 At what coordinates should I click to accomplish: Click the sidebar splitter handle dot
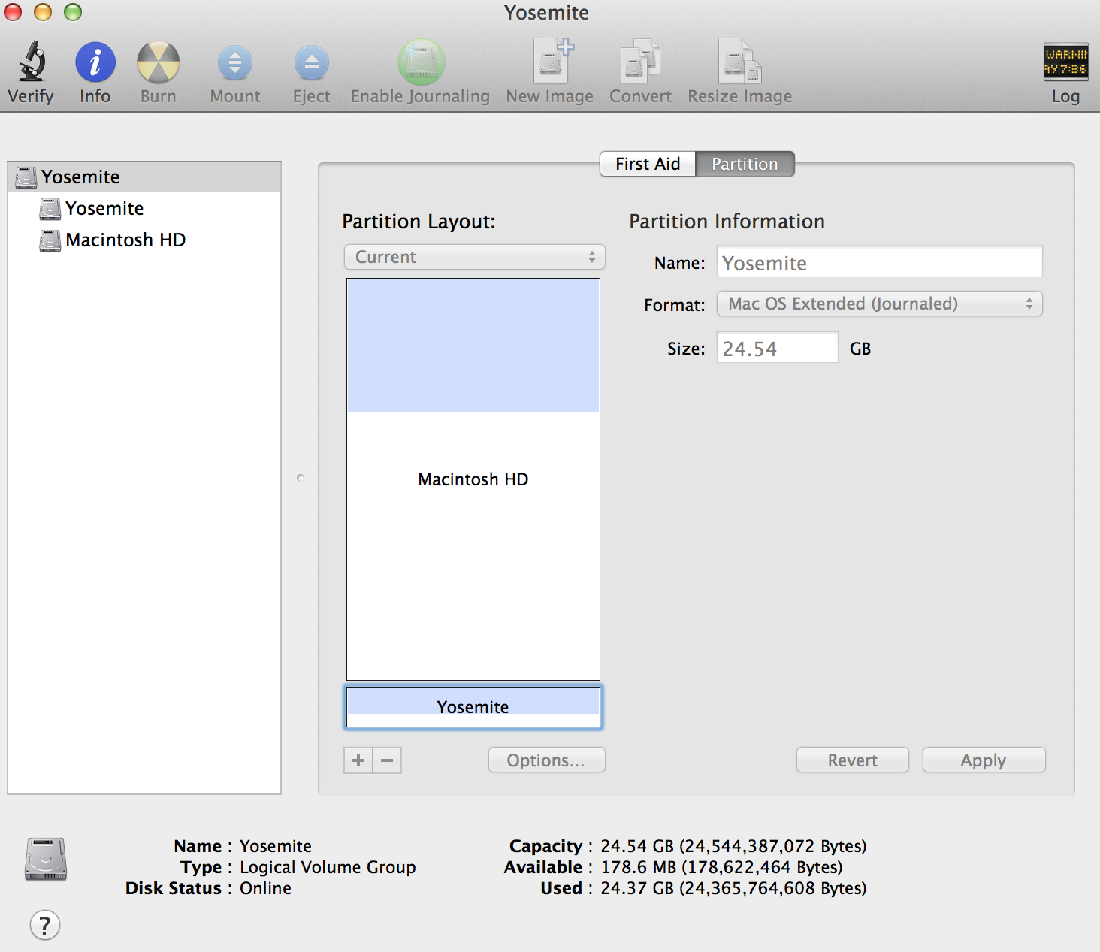(x=301, y=478)
